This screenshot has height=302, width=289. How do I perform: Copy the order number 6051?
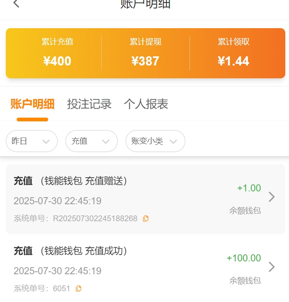pyautogui.click(x=78, y=288)
